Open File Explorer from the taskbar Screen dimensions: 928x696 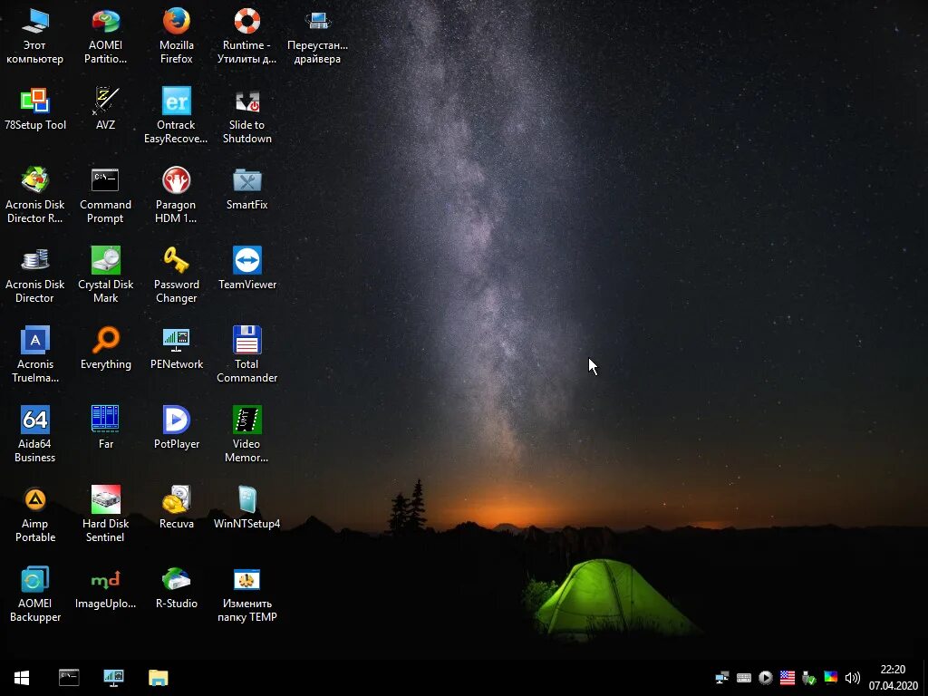point(158,678)
